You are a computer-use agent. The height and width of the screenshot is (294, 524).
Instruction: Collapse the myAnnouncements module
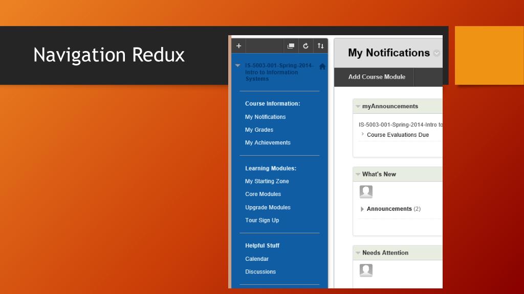tap(358, 106)
